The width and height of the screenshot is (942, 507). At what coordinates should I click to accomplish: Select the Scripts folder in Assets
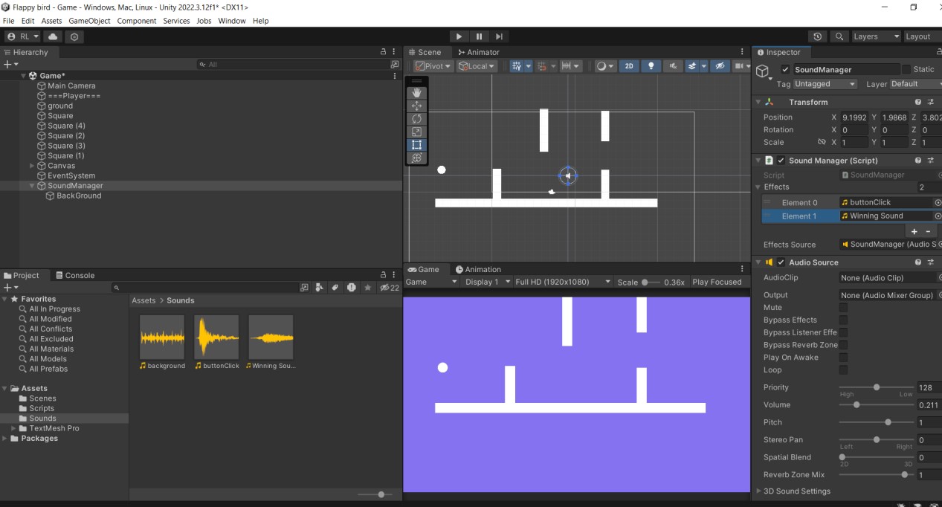pyautogui.click(x=42, y=408)
